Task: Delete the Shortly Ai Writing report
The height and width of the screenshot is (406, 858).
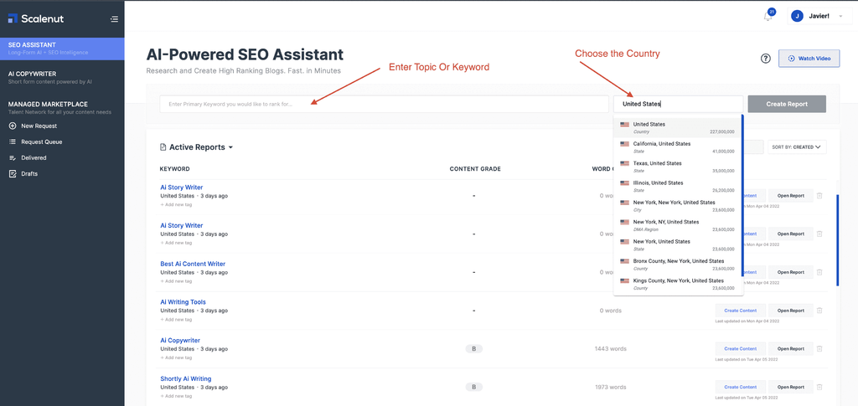Action: (x=819, y=387)
